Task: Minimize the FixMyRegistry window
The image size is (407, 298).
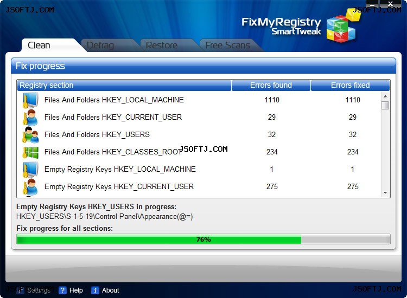Action: tap(372, 4)
